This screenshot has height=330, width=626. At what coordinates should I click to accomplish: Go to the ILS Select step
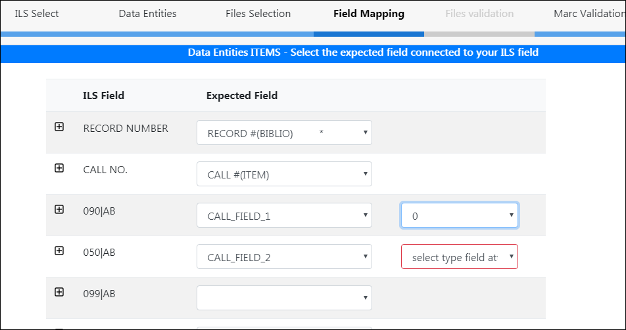tap(37, 14)
